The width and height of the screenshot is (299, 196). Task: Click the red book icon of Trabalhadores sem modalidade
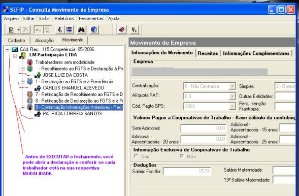30,62
